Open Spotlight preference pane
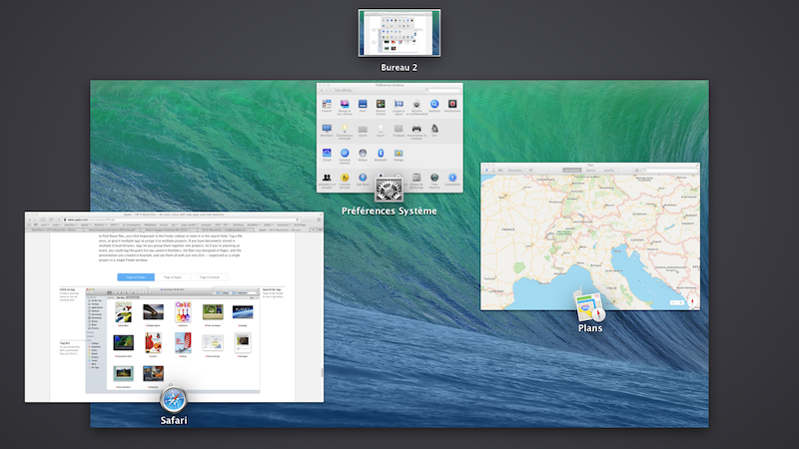This screenshot has height=449, width=799. click(x=434, y=106)
